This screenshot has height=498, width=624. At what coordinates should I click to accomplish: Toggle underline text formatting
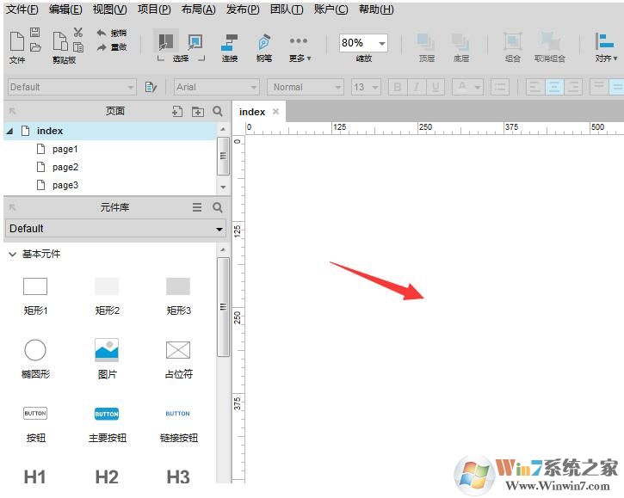point(436,87)
